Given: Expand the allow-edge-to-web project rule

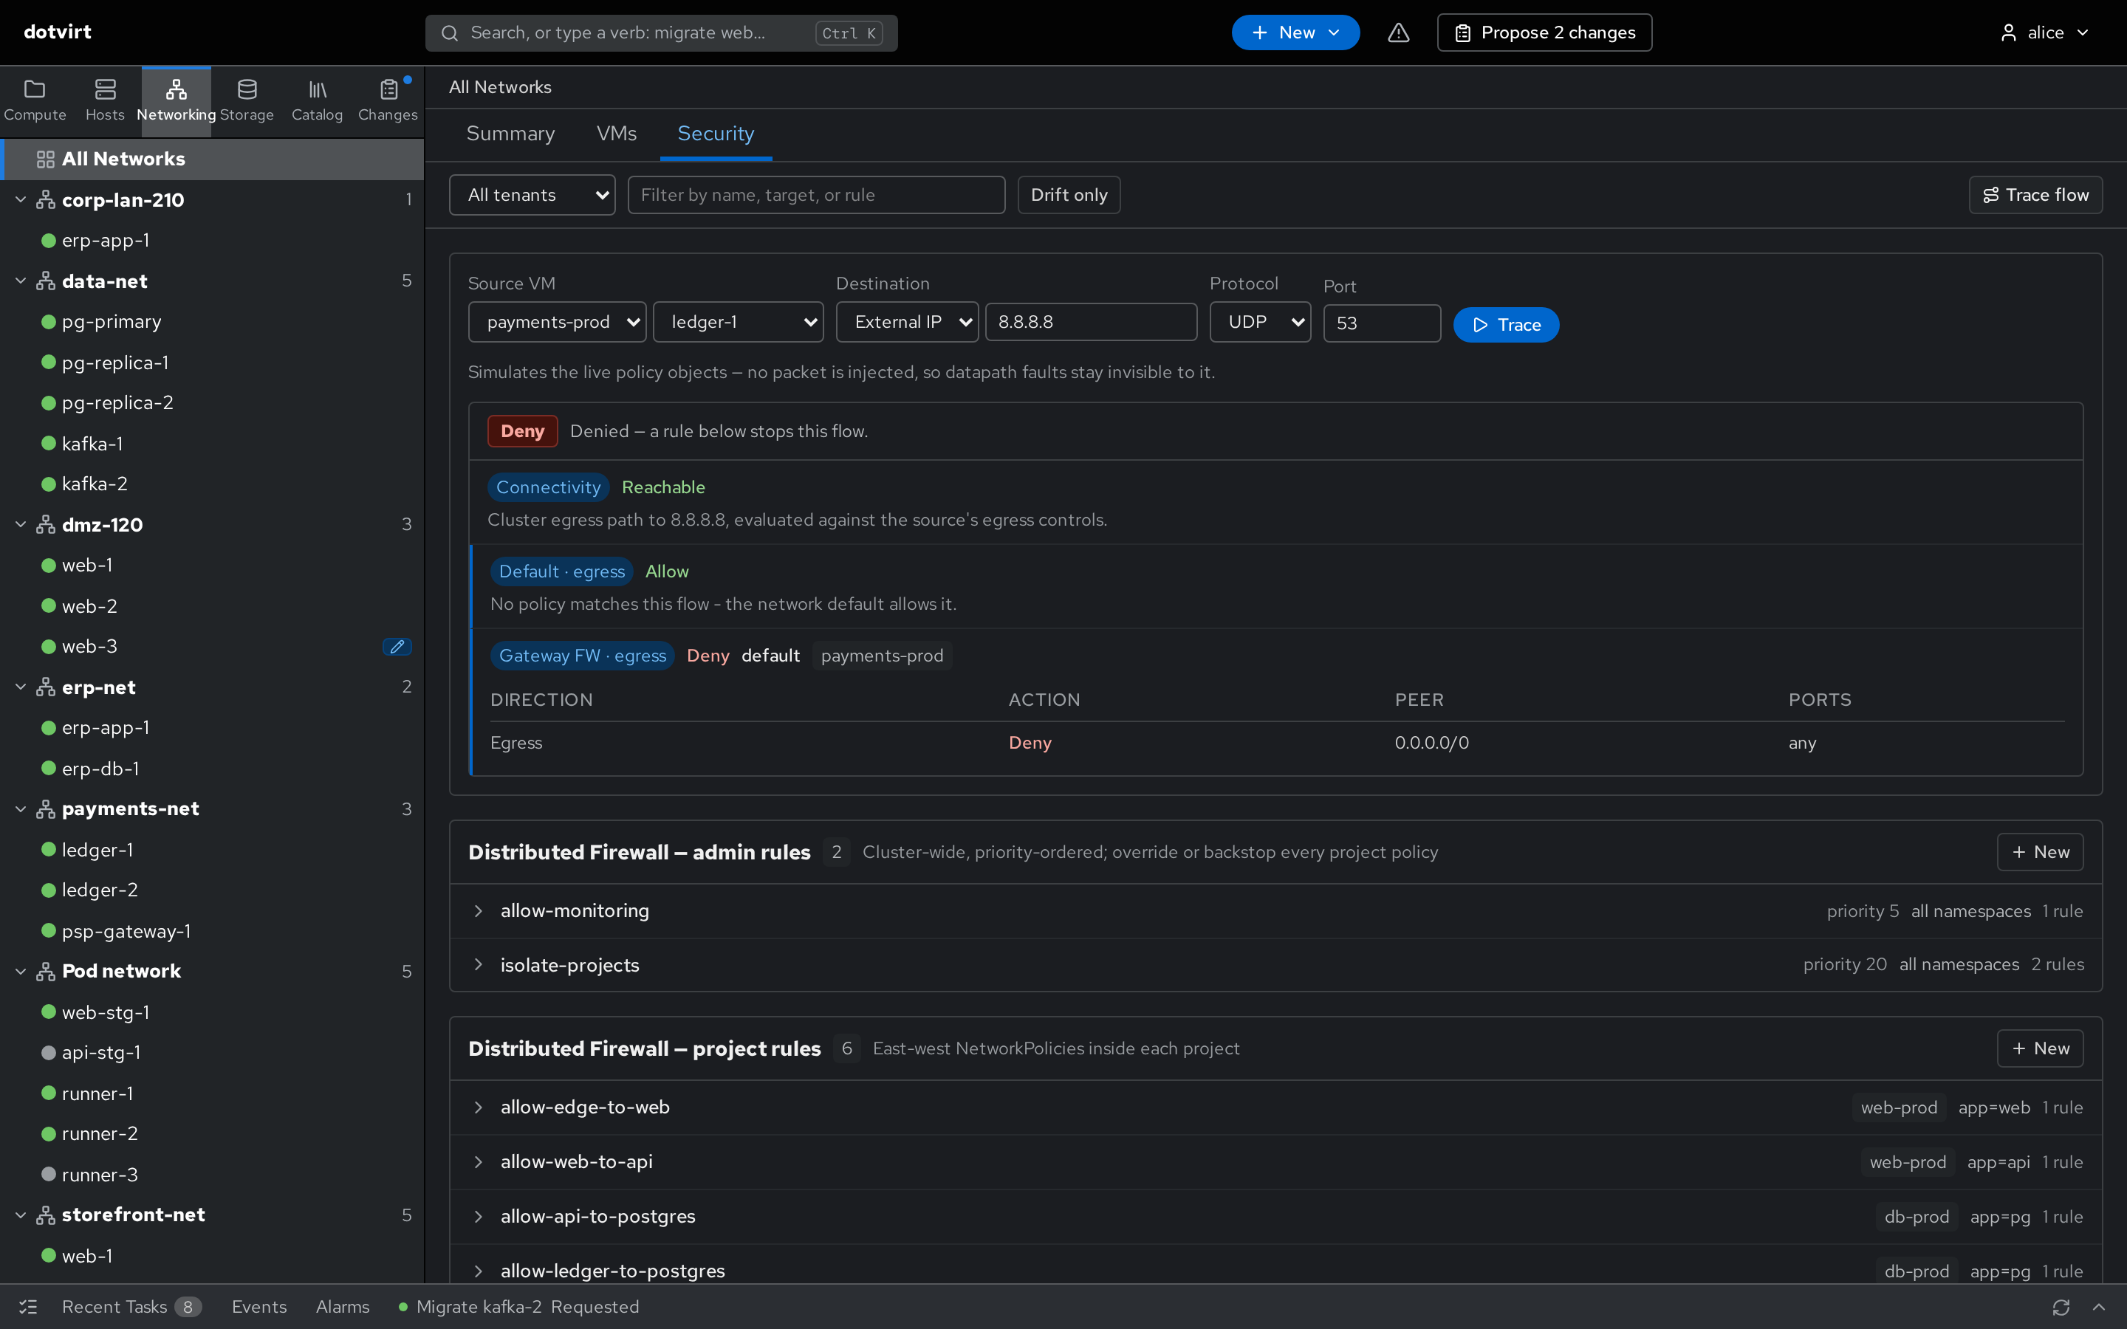Looking at the screenshot, I should [x=478, y=1107].
